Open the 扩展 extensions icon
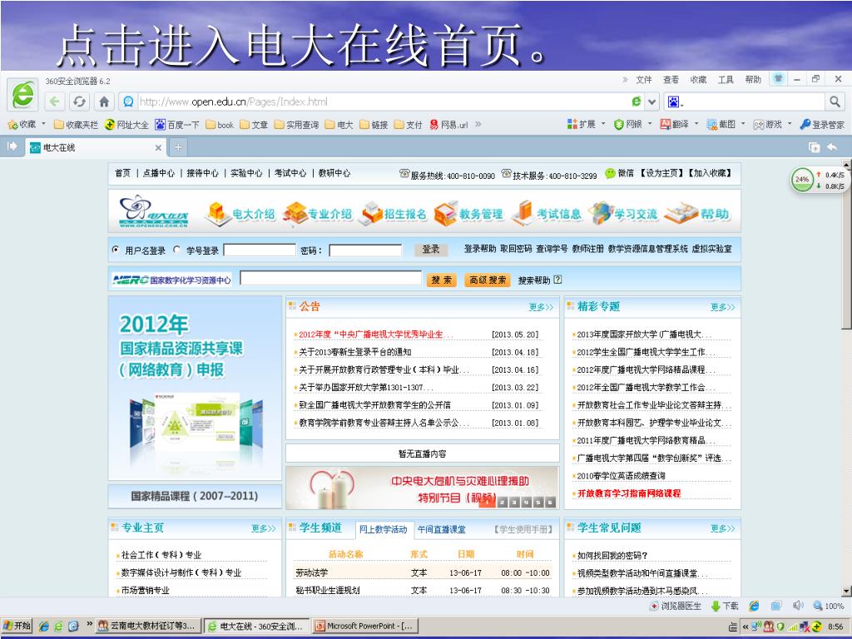The image size is (852, 639). (572, 124)
